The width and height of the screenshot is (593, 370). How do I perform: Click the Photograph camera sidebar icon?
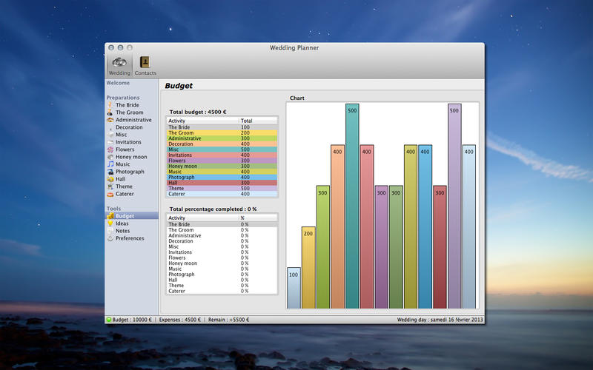(110, 172)
